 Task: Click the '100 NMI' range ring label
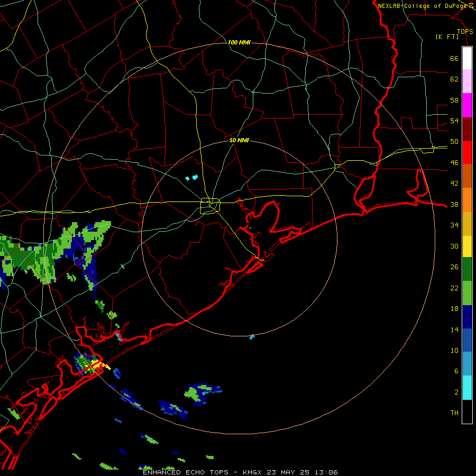pyautogui.click(x=239, y=42)
